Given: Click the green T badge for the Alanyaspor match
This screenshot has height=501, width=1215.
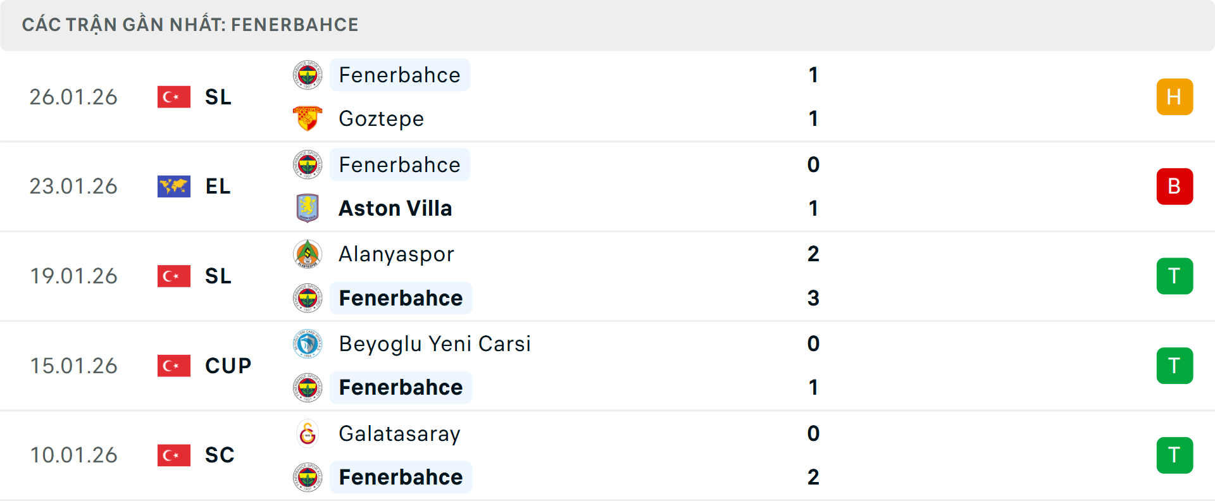Looking at the screenshot, I should pyautogui.click(x=1174, y=276).
